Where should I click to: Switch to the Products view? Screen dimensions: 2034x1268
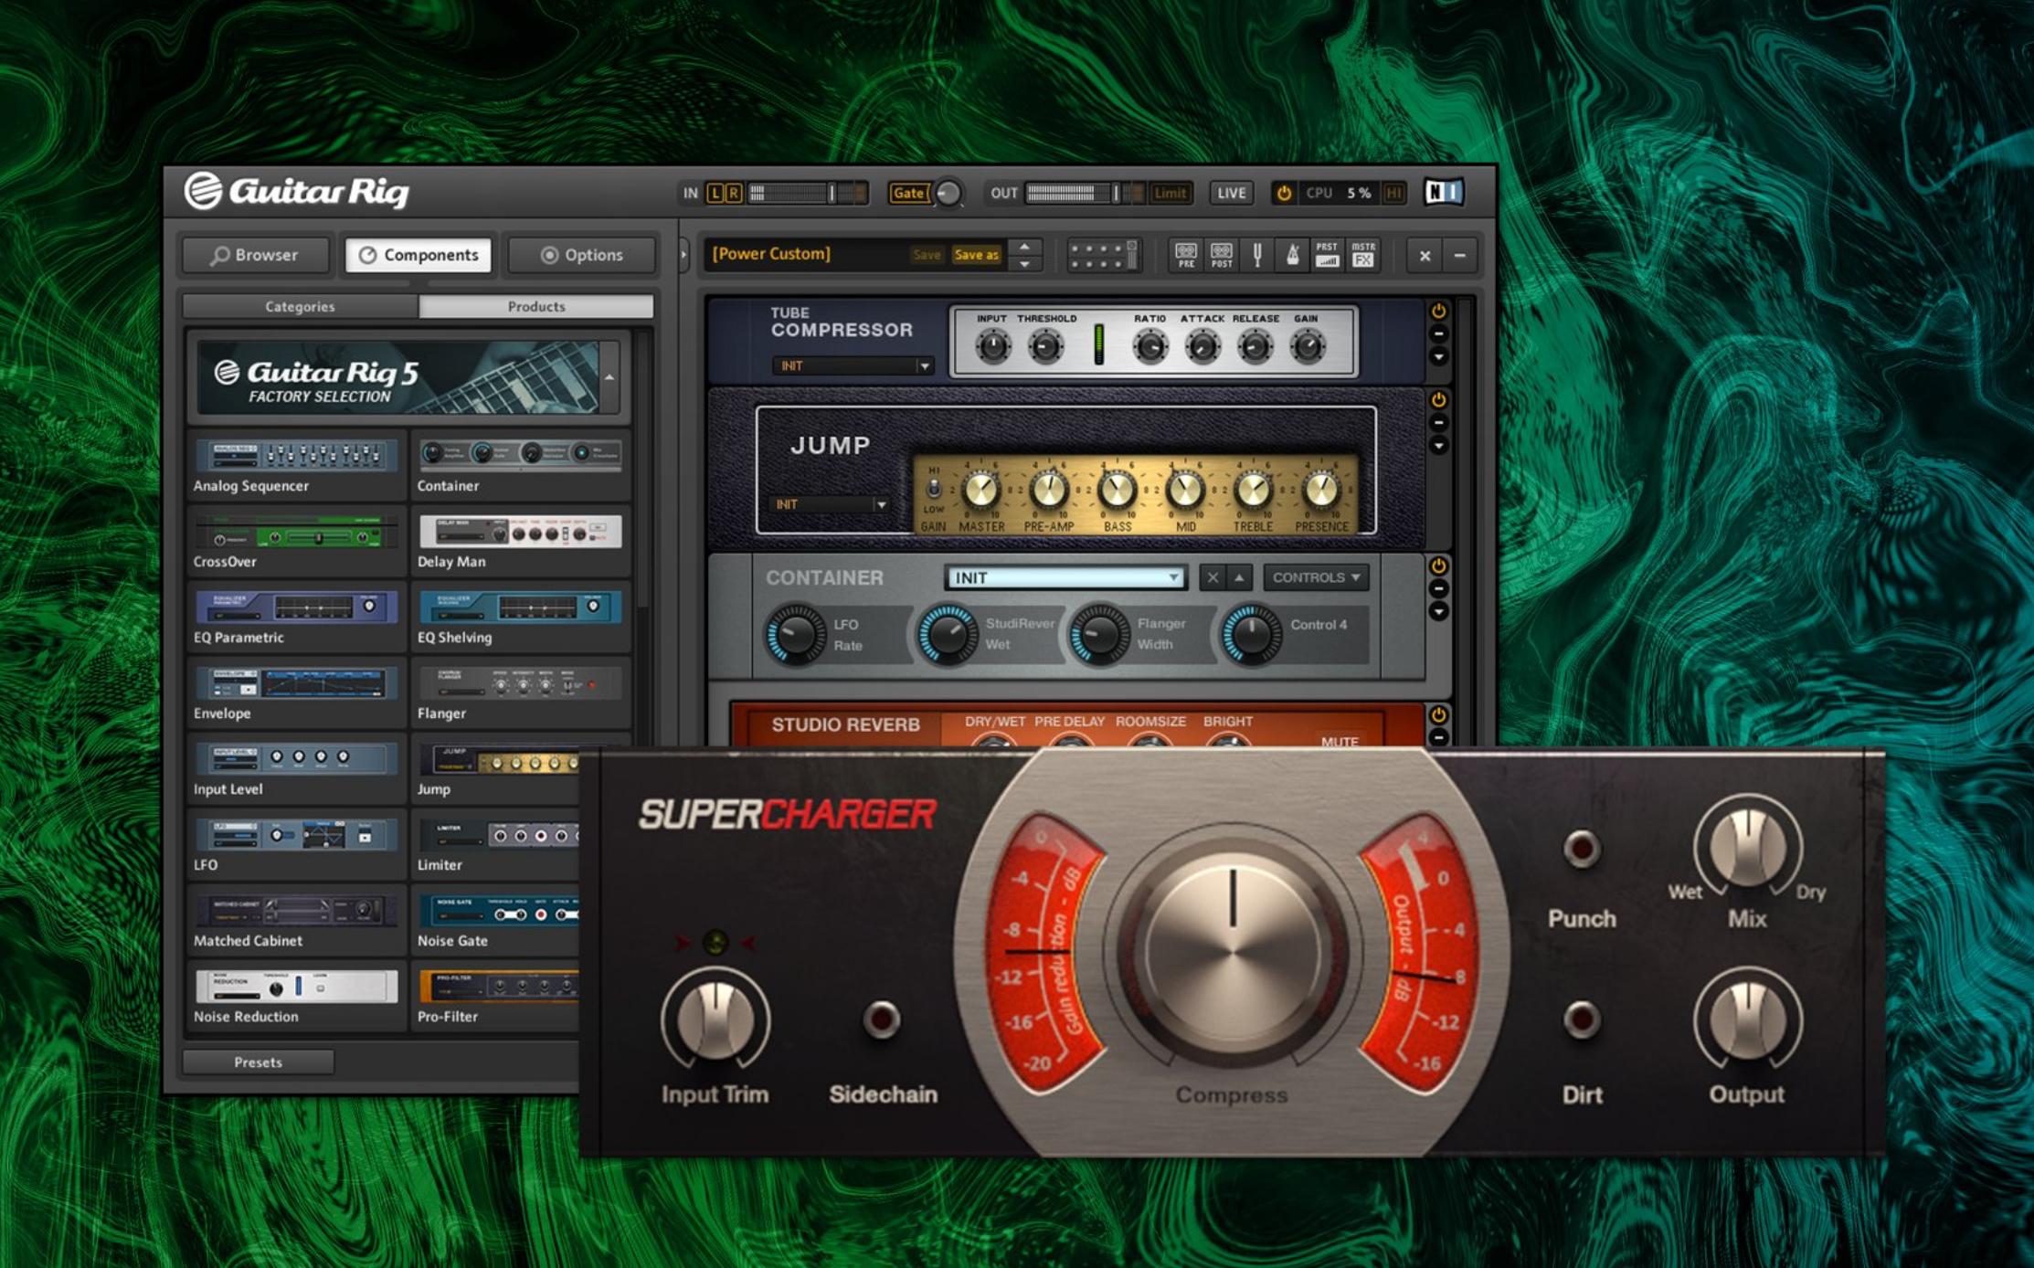(536, 306)
